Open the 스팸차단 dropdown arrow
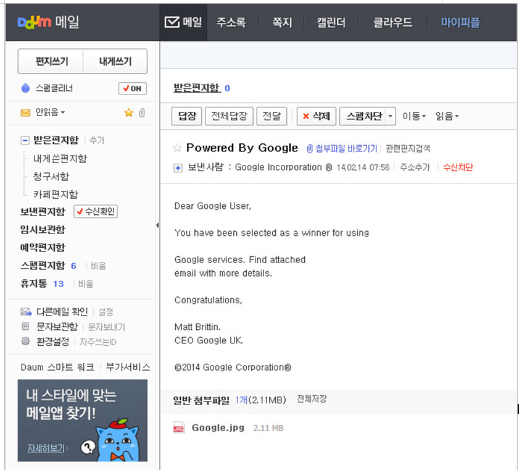Screen dimensions: 522x470 pos(391,116)
